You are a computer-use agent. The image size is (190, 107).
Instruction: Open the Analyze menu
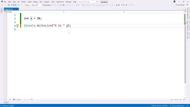point(47,2)
